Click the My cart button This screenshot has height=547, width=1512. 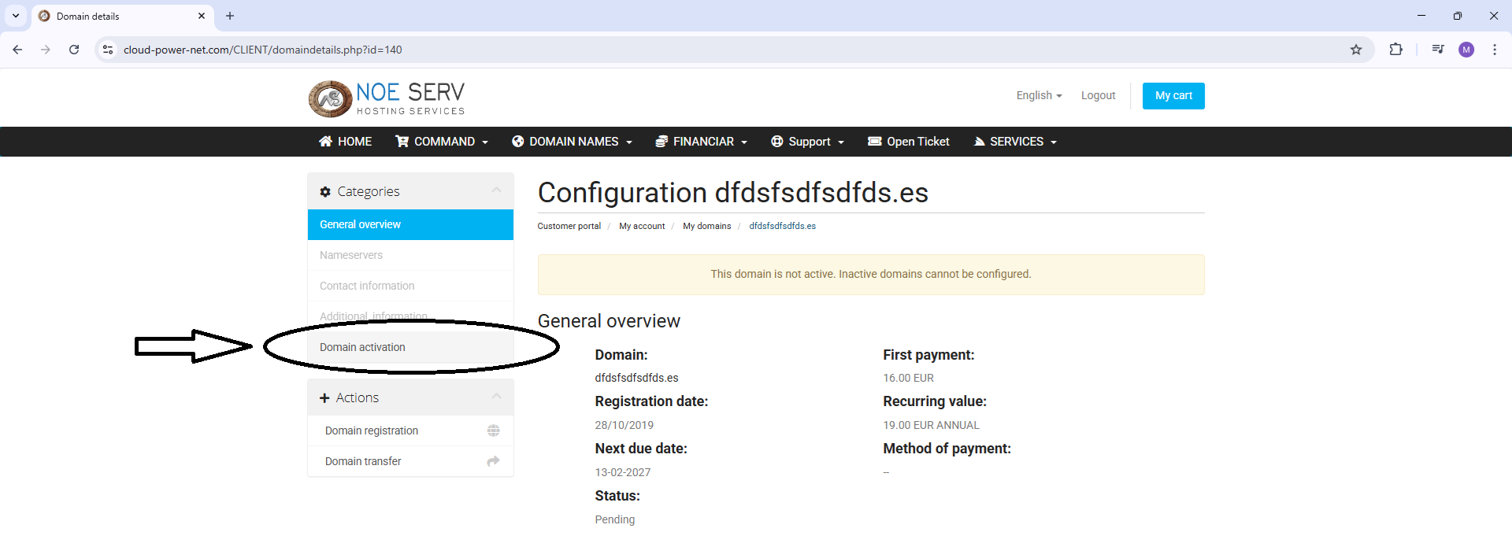[1173, 96]
